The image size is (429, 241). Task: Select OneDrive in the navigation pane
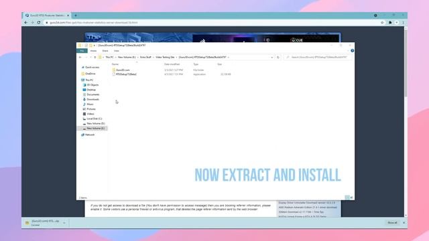point(90,74)
